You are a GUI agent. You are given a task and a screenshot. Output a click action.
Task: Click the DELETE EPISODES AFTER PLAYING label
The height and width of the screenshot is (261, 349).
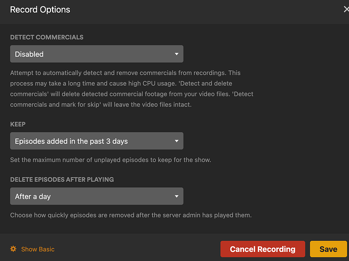[x=62, y=179]
